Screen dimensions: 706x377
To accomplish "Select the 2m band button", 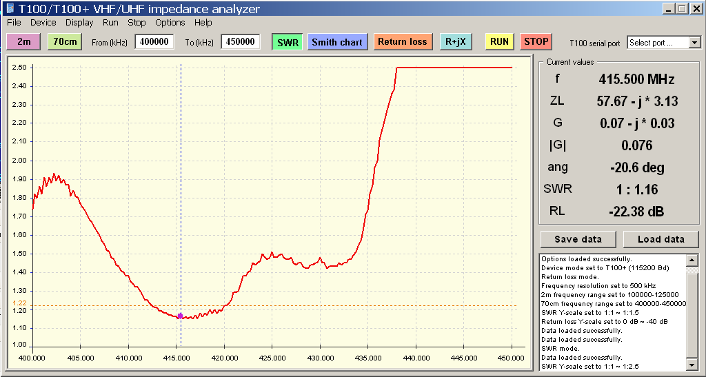I will point(24,41).
